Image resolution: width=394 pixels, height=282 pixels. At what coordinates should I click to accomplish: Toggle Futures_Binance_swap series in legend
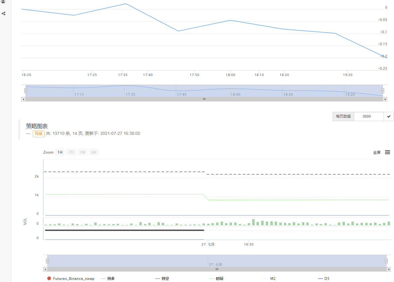pyautogui.click(x=71, y=279)
